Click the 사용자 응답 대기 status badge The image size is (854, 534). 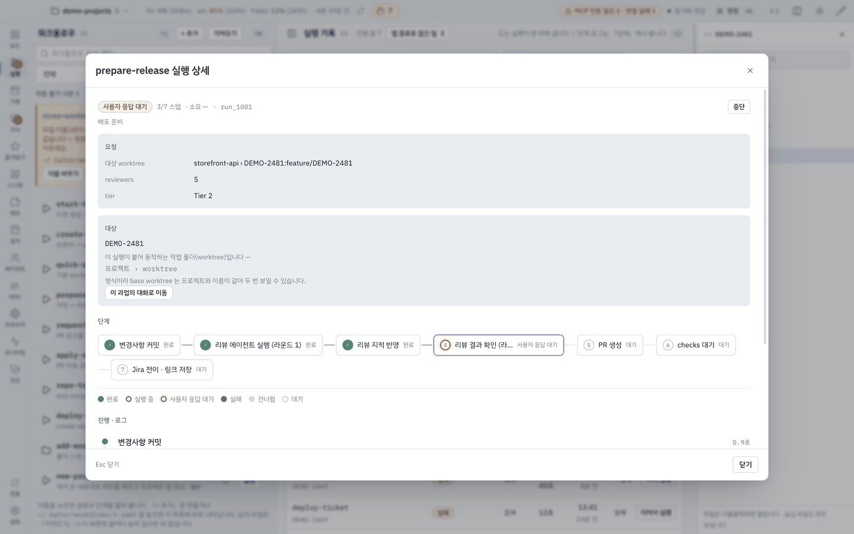coord(125,107)
